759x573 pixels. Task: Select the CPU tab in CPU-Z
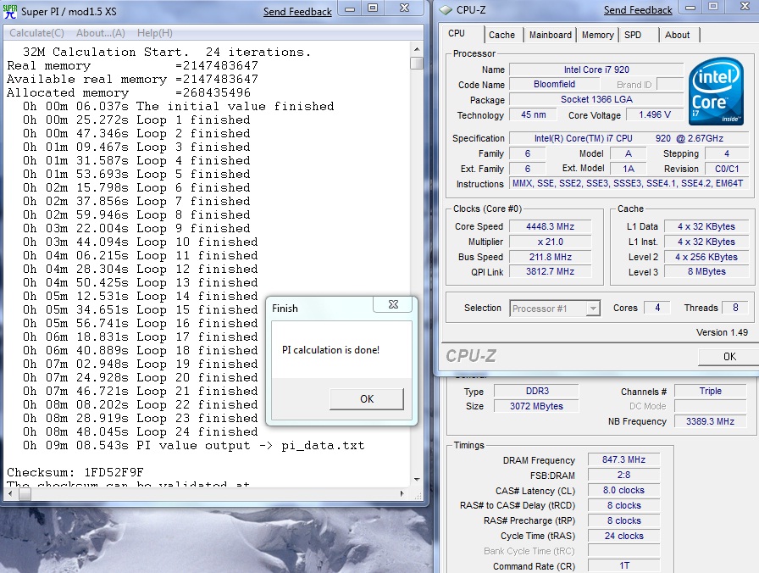click(x=457, y=33)
